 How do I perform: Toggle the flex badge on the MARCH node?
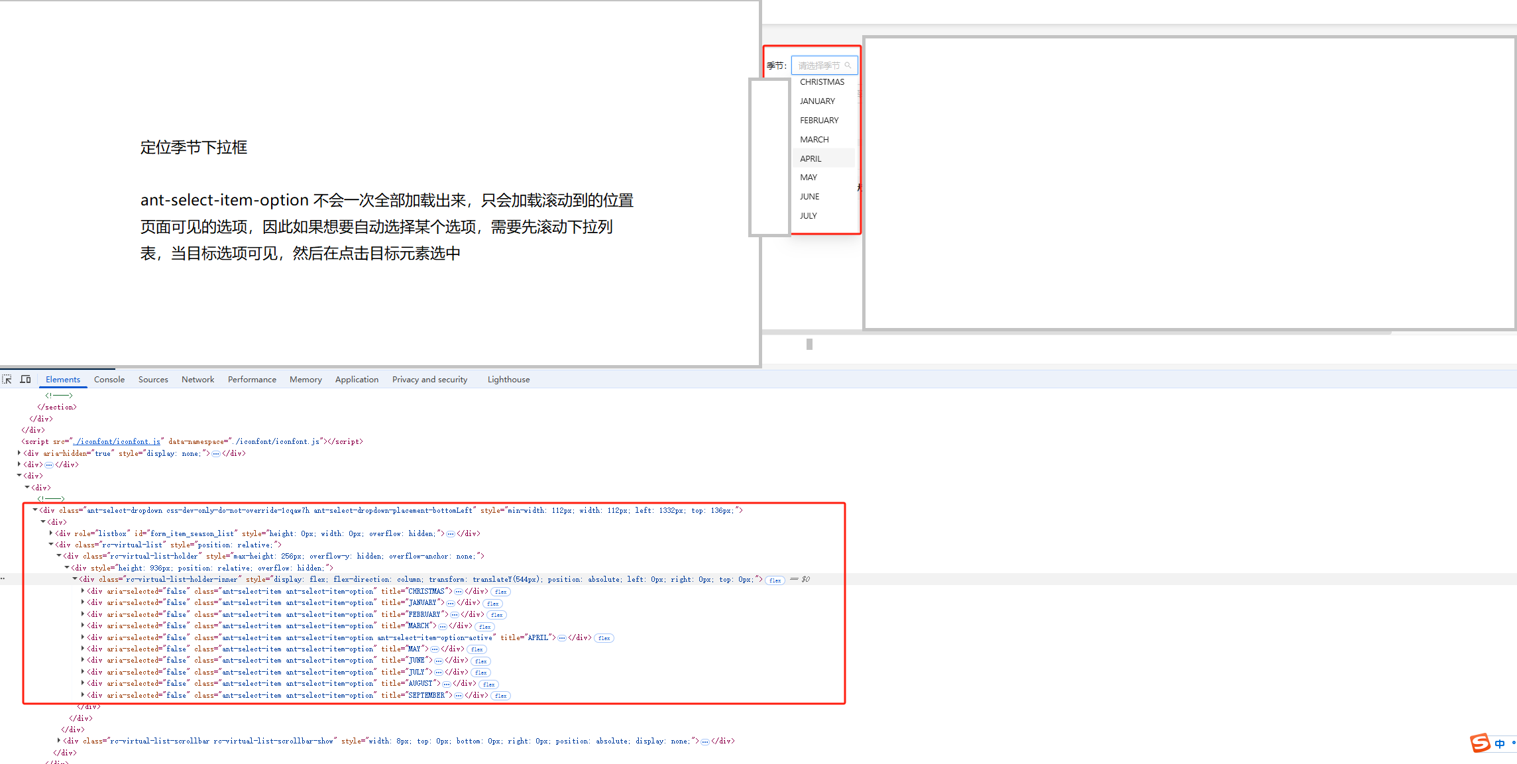[485, 627]
